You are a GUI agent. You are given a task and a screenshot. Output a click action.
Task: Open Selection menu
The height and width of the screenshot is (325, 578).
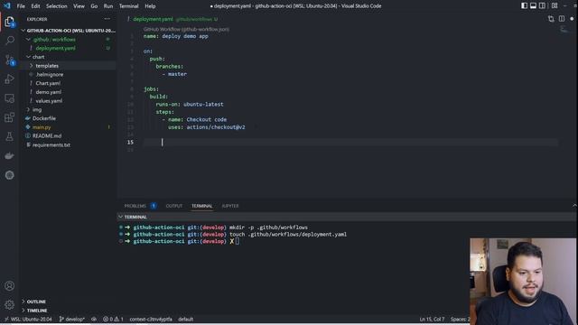point(56,6)
